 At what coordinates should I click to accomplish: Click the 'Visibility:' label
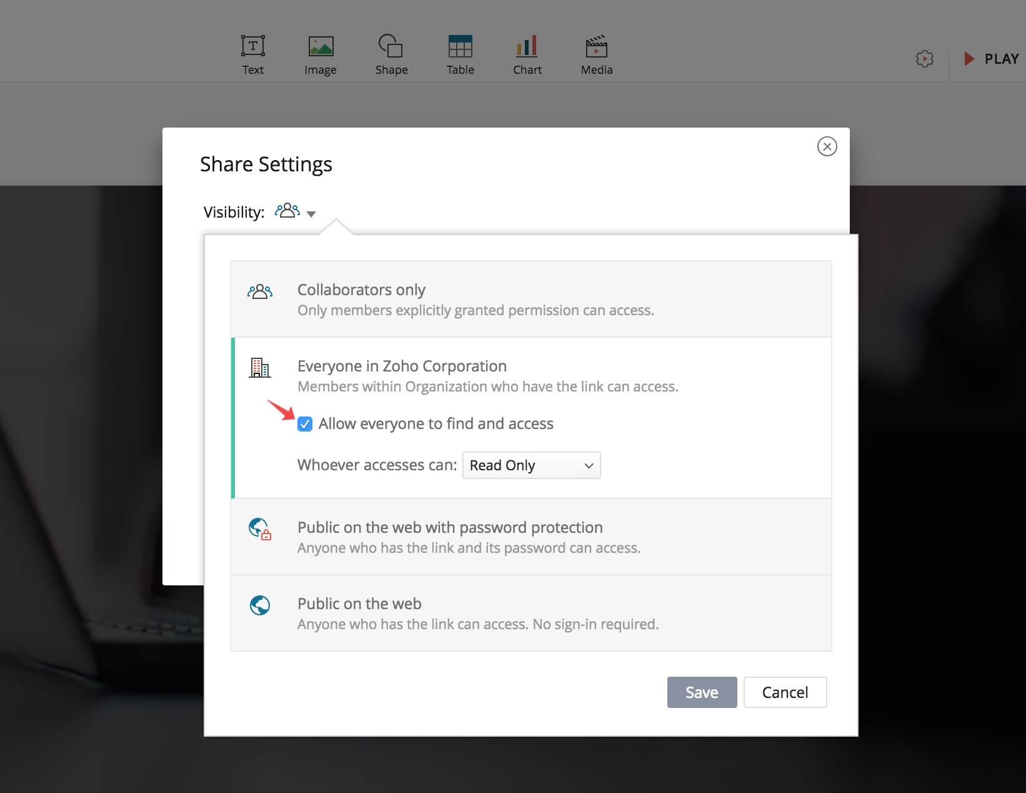pos(234,212)
